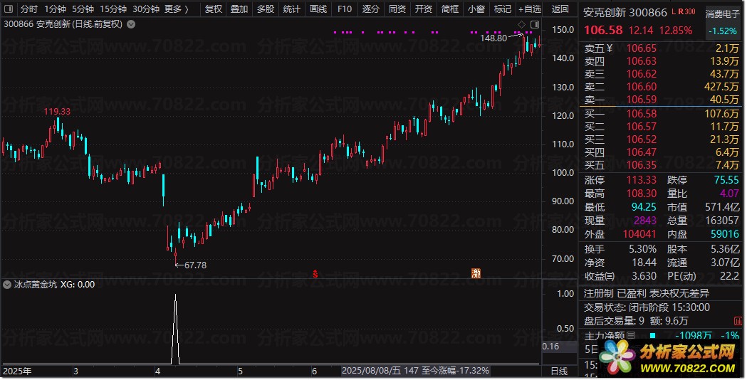Click the grid icon at top-left corner
The height and width of the screenshot is (380, 747).
click(x=8, y=9)
